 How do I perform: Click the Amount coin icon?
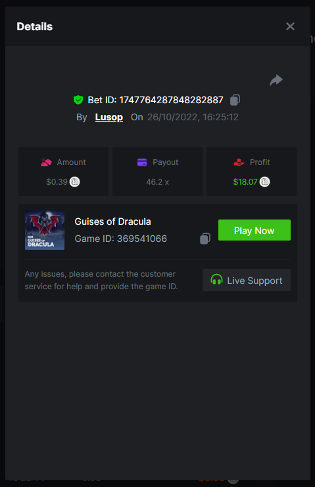74,181
